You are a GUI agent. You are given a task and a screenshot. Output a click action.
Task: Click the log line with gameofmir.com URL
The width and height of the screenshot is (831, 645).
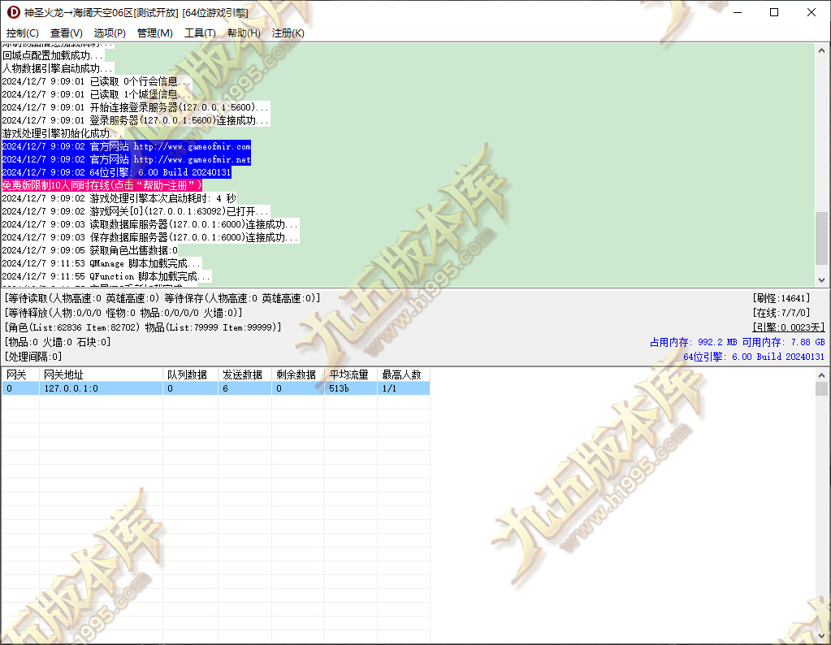pyautogui.click(x=126, y=146)
